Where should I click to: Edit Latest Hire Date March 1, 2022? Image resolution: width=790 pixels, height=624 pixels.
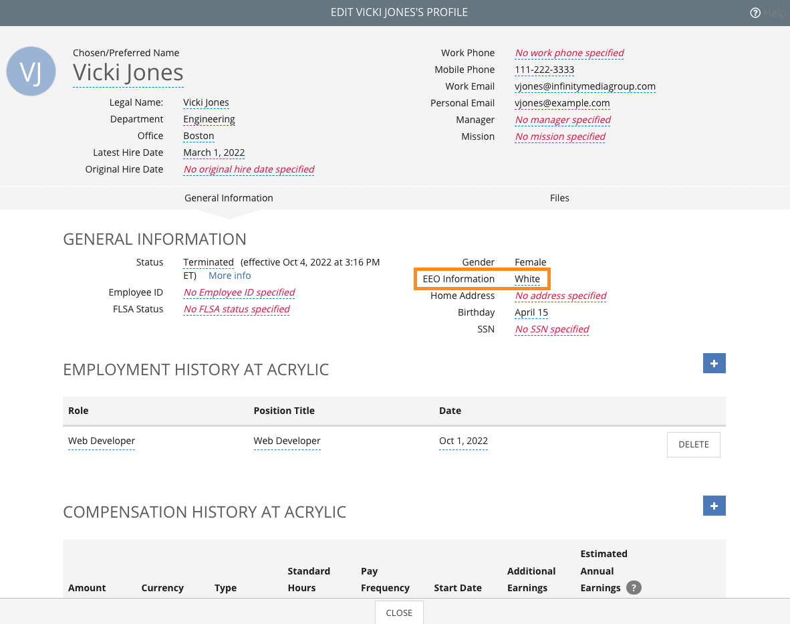click(x=214, y=152)
